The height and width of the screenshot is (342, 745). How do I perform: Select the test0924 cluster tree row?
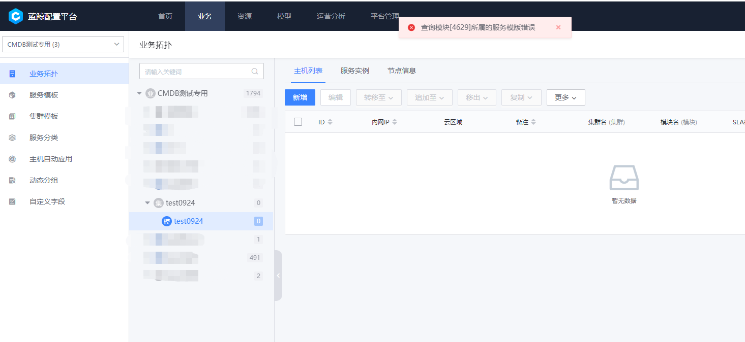tap(201, 203)
